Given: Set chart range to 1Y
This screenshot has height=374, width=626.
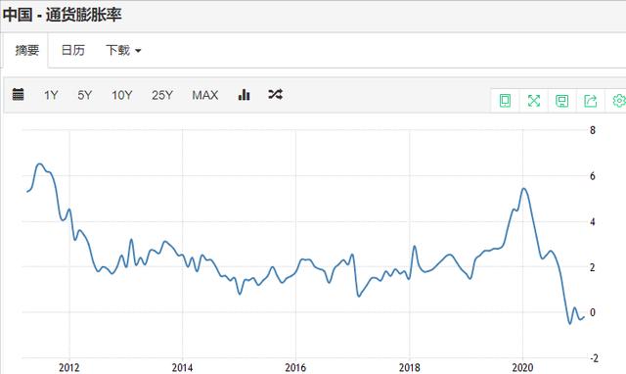Looking at the screenshot, I should 51,95.
